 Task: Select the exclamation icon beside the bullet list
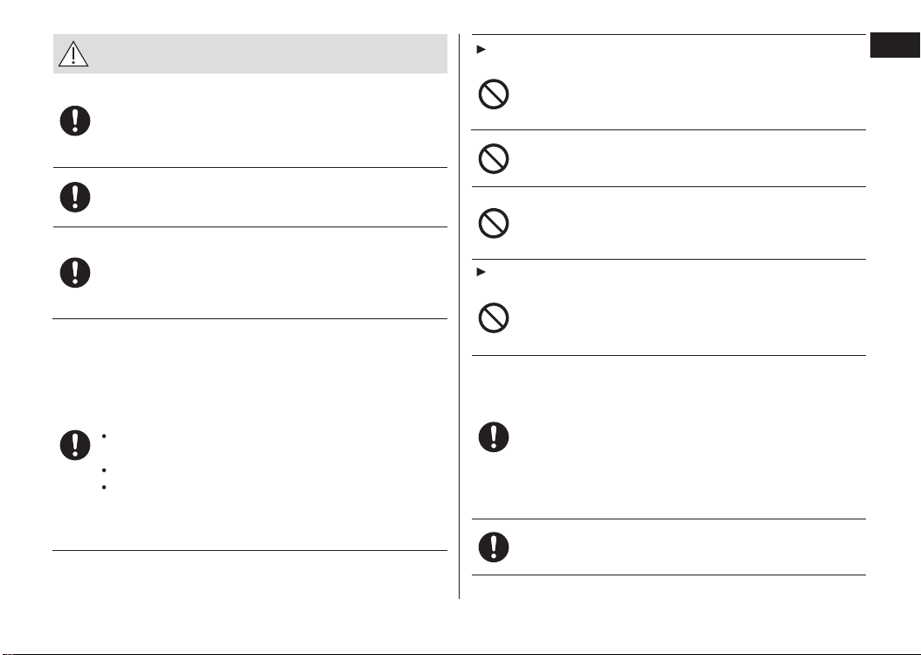point(75,445)
